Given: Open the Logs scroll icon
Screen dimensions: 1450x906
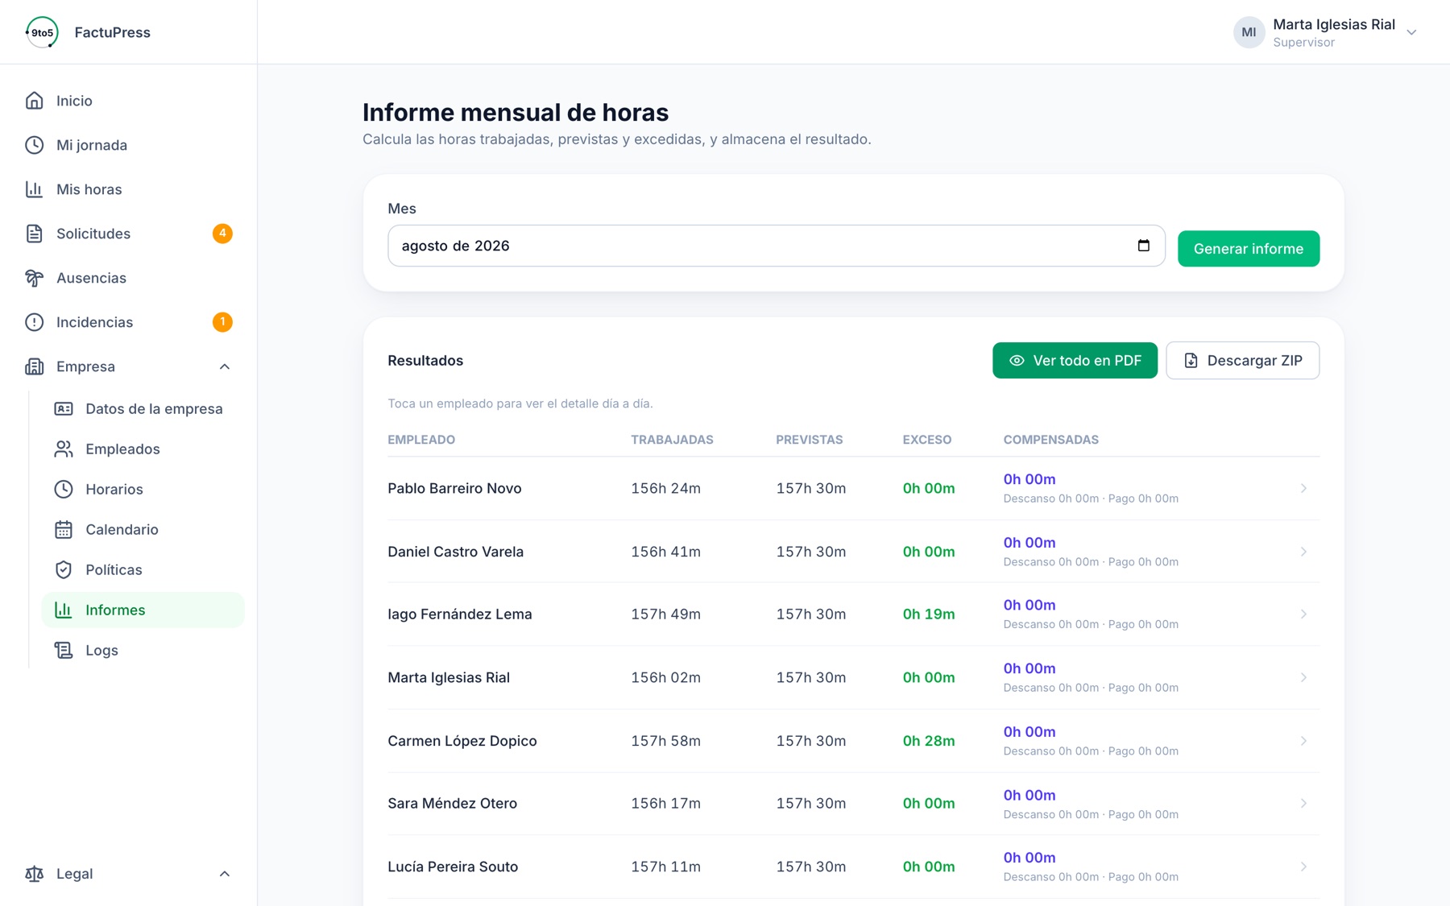Looking at the screenshot, I should [x=64, y=650].
